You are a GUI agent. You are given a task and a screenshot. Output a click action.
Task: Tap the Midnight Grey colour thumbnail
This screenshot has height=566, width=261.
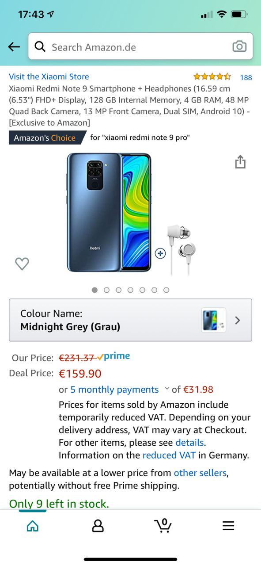point(214,320)
